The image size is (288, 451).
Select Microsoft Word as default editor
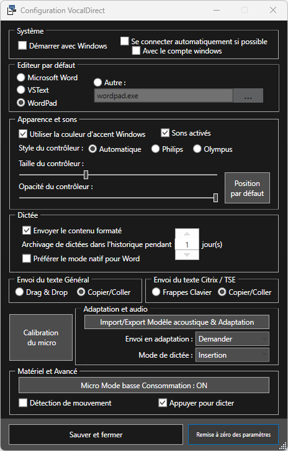(21, 78)
